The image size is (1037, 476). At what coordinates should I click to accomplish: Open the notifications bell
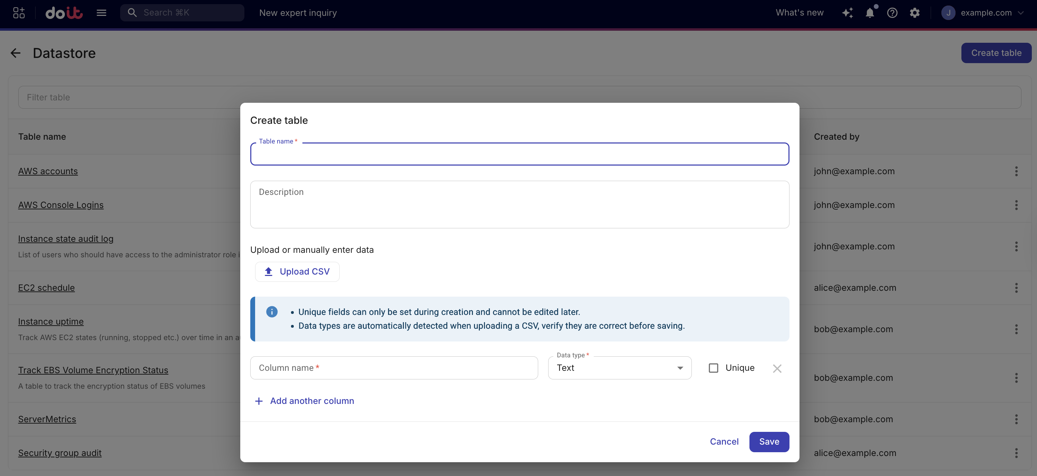pyautogui.click(x=870, y=12)
